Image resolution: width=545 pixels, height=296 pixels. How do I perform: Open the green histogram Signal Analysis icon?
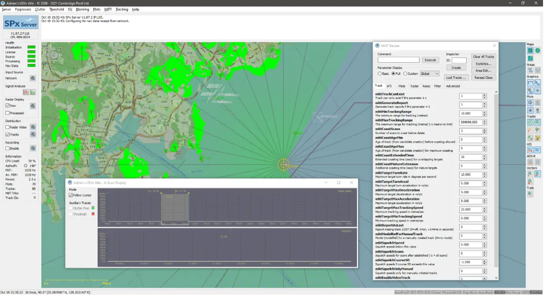[33, 92]
